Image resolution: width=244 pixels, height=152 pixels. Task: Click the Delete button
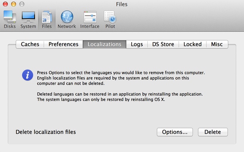coord(213,132)
